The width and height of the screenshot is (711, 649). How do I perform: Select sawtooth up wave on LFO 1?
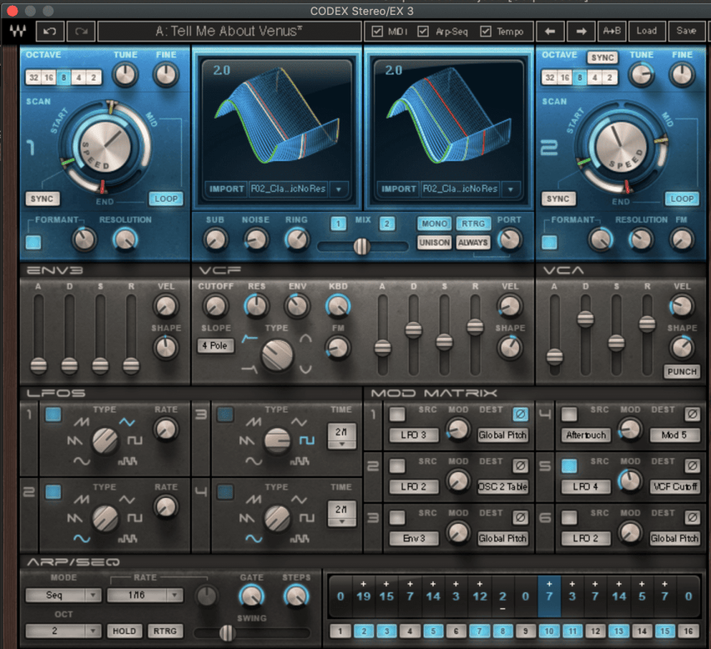pyautogui.click(x=81, y=422)
